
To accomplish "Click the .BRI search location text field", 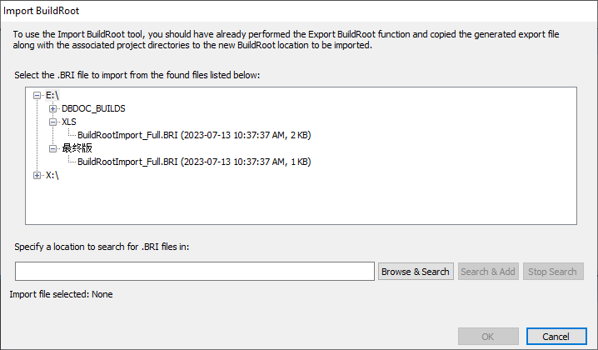I will 195,272.
